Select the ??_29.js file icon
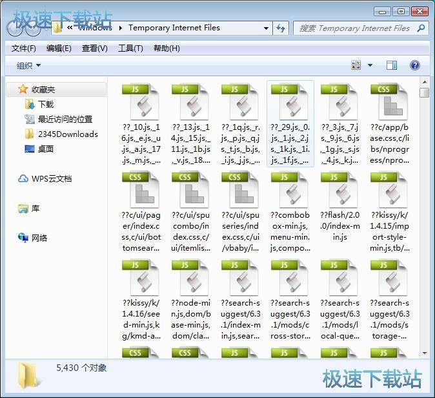435x398 pixels. pyautogui.click(x=290, y=101)
